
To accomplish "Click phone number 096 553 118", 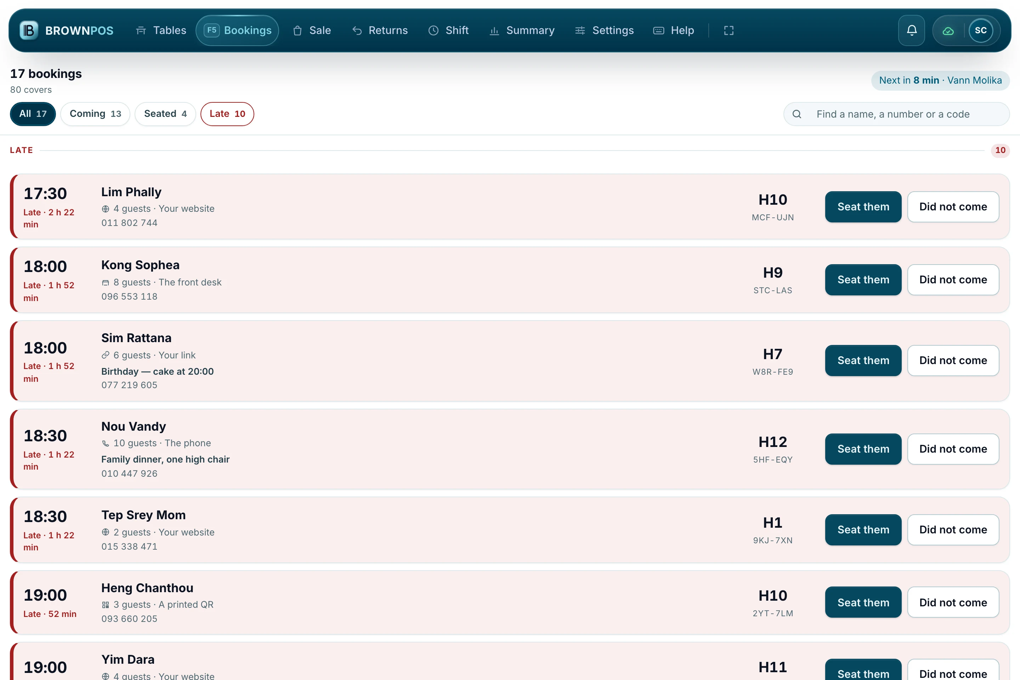I will pos(129,297).
